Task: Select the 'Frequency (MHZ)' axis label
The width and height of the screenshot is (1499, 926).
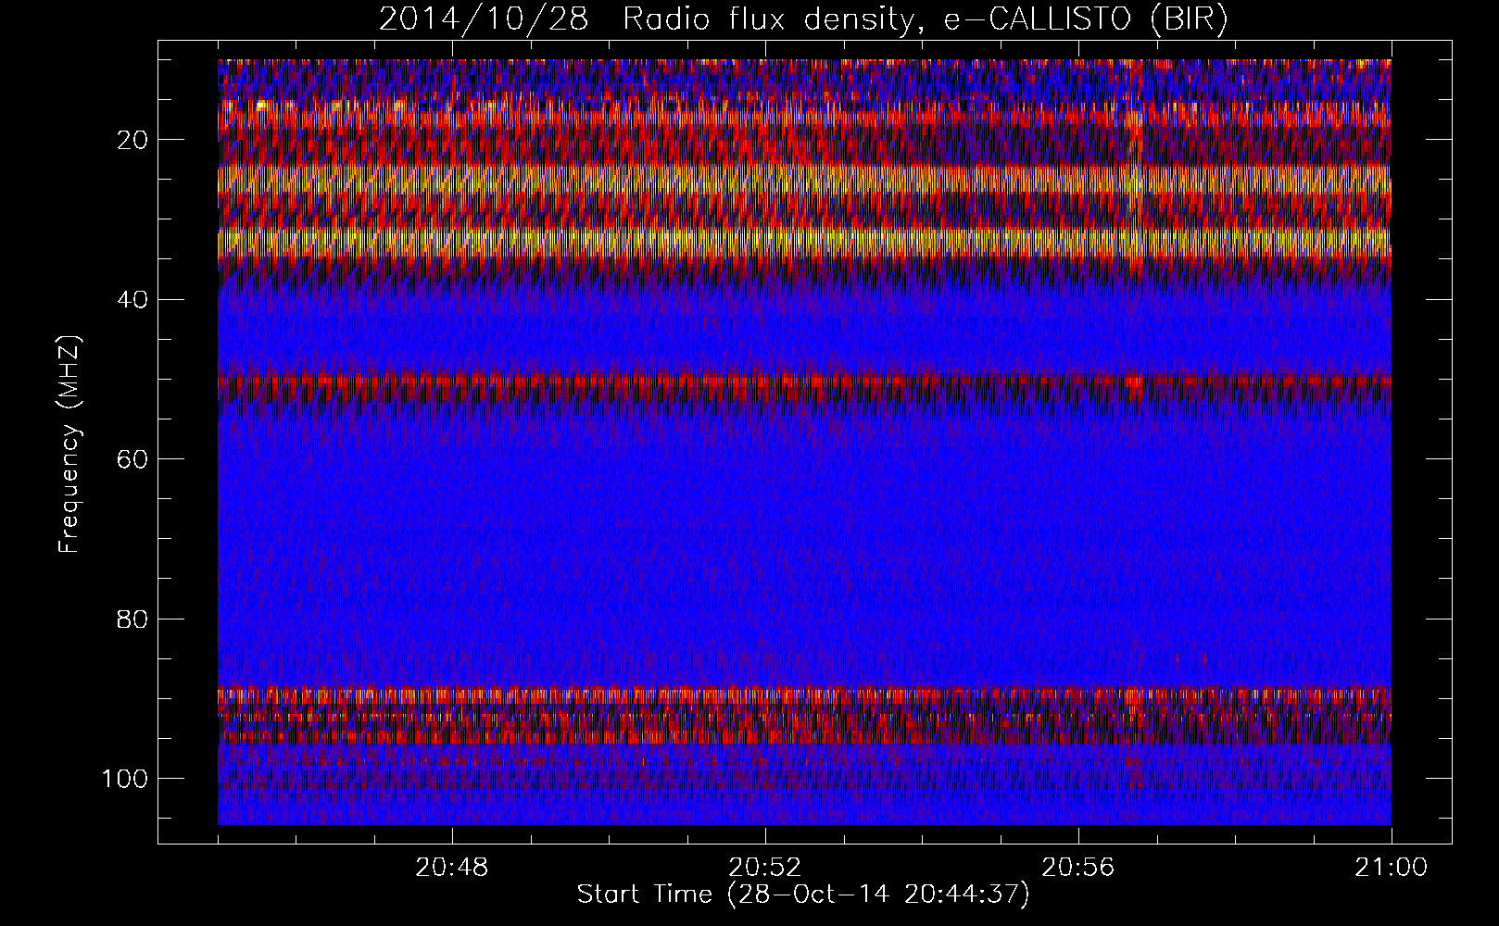Action: pyautogui.click(x=70, y=444)
